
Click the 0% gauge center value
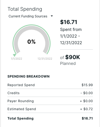(31, 42)
